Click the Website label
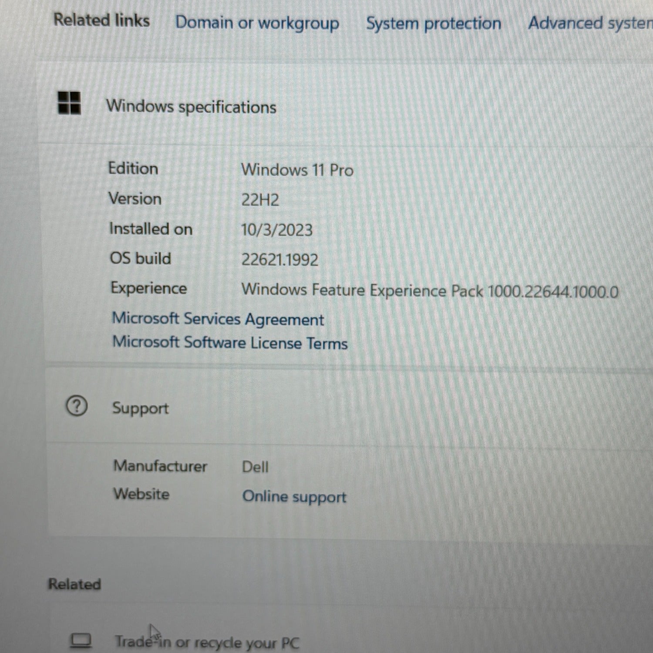 coord(141,494)
